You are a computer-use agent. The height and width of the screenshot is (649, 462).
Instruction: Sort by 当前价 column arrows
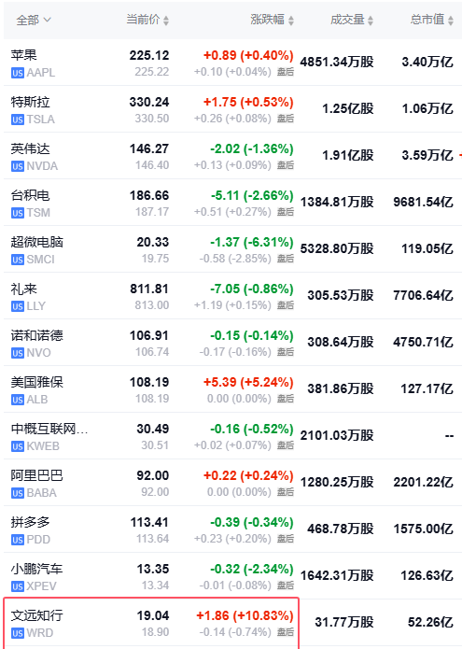(166, 21)
